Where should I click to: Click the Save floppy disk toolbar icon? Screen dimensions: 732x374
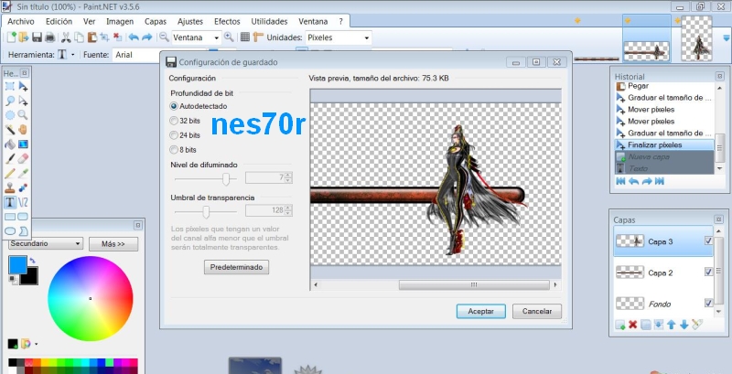[x=37, y=37]
